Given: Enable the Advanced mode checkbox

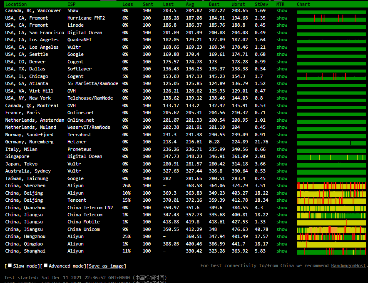Looking at the screenshot, I should pyautogui.click(x=45, y=265).
